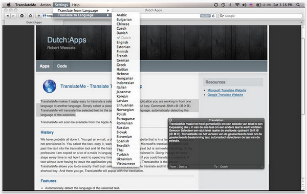Click the US flag input source icon

tap(251, 5)
